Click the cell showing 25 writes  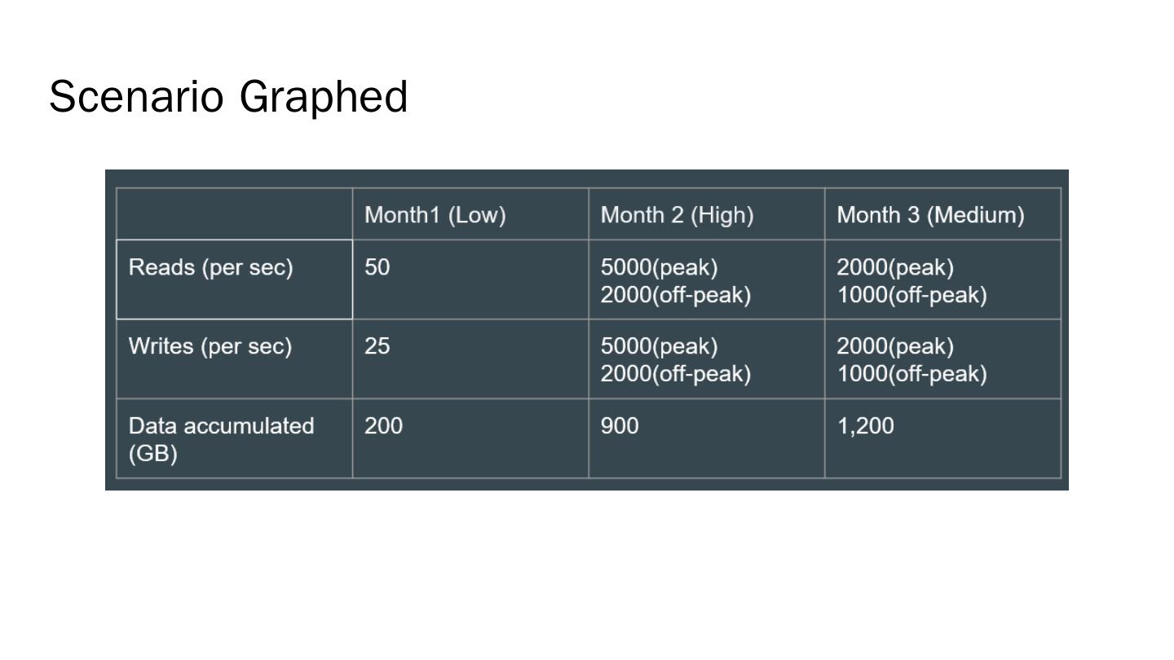tap(377, 346)
